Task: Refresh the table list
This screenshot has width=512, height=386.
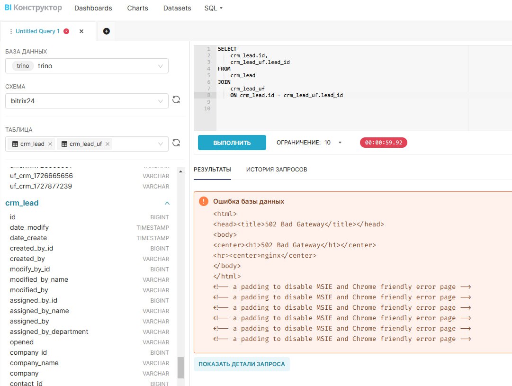Action: tap(176, 143)
